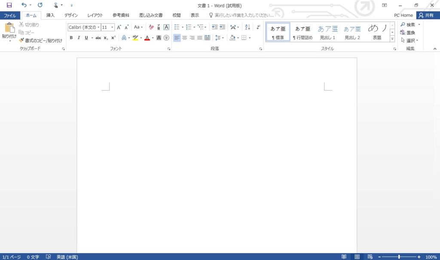The width and height of the screenshot is (440, 260).
Task: Center the paragraph text
Action: [x=184, y=38]
